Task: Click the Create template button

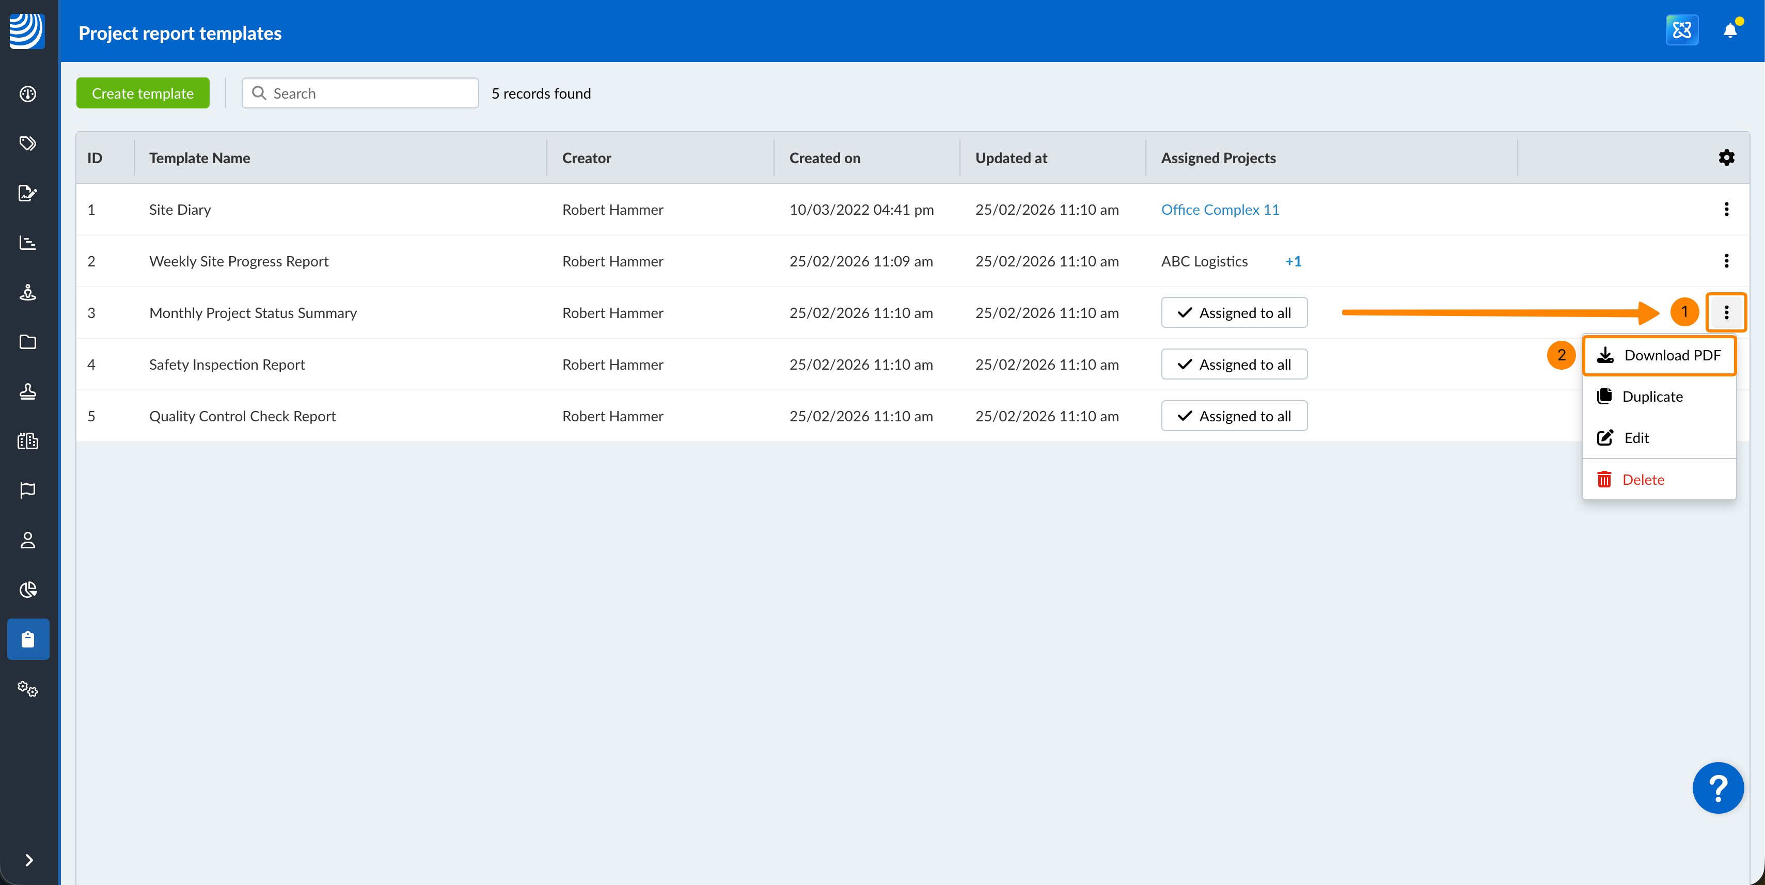Action: click(x=143, y=93)
